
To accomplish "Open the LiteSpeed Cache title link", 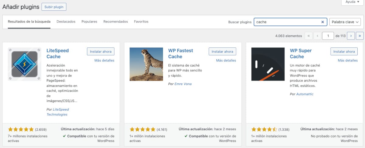I will pyautogui.click(x=58, y=53).
